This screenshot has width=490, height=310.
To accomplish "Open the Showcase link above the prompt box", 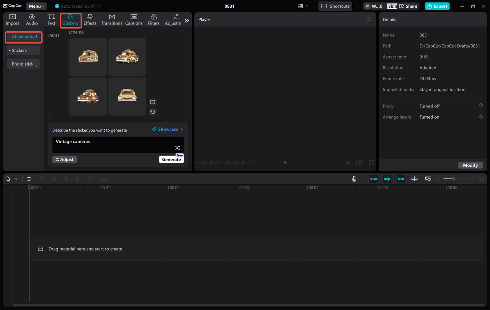I will [x=167, y=129].
